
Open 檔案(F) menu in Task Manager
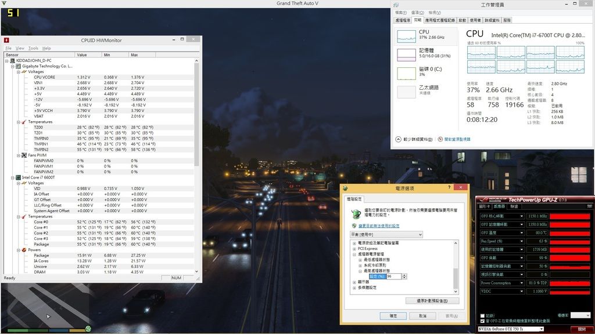click(x=401, y=13)
